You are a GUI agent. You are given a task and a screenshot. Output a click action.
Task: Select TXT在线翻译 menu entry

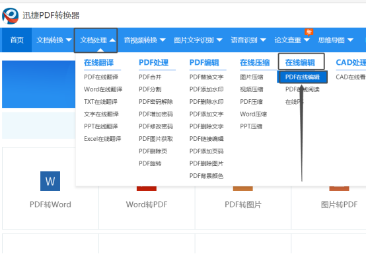100,102
